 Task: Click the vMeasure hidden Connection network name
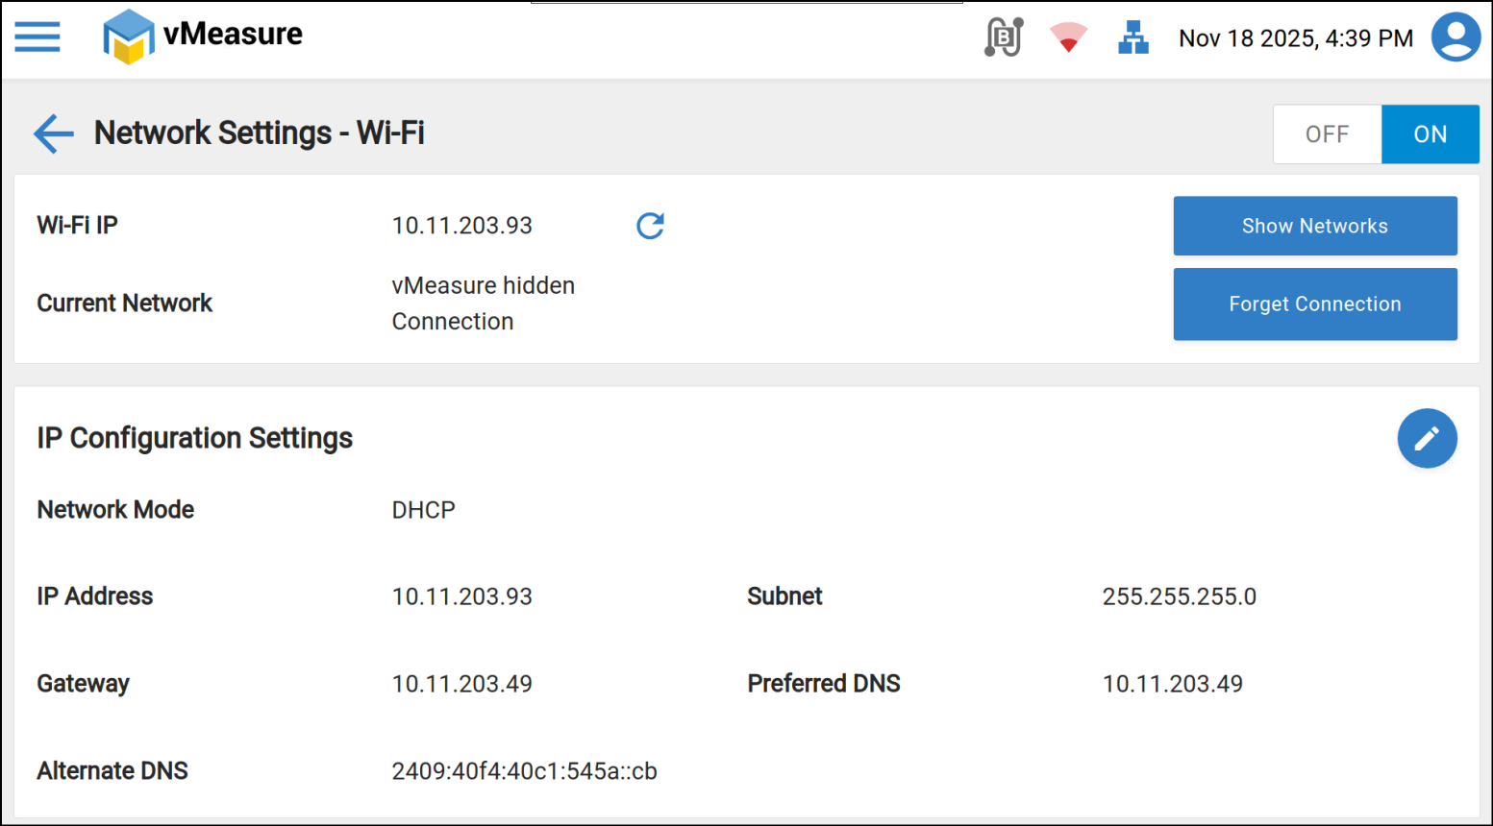(483, 304)
